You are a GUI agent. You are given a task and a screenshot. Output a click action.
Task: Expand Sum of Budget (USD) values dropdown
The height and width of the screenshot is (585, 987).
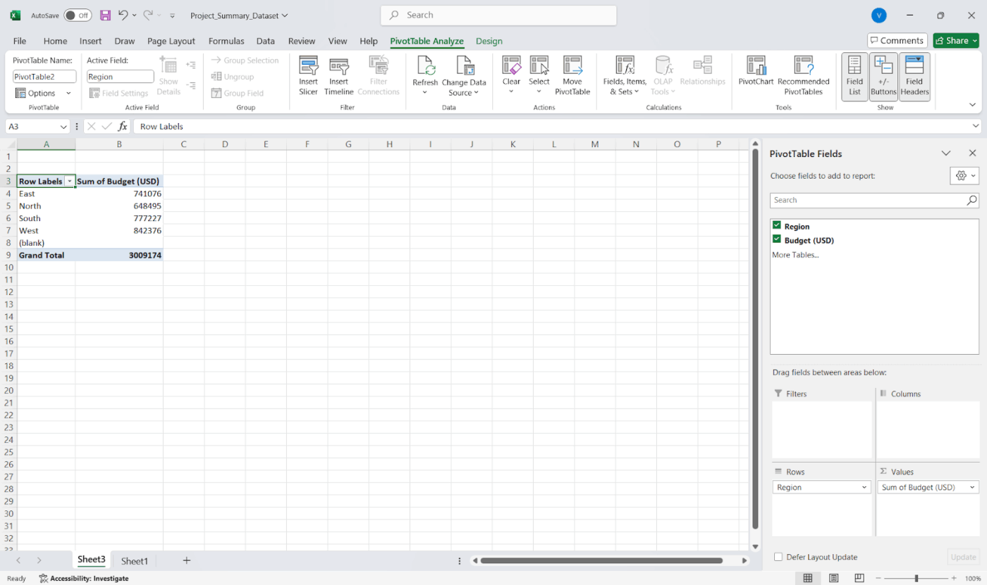(972, 487)
